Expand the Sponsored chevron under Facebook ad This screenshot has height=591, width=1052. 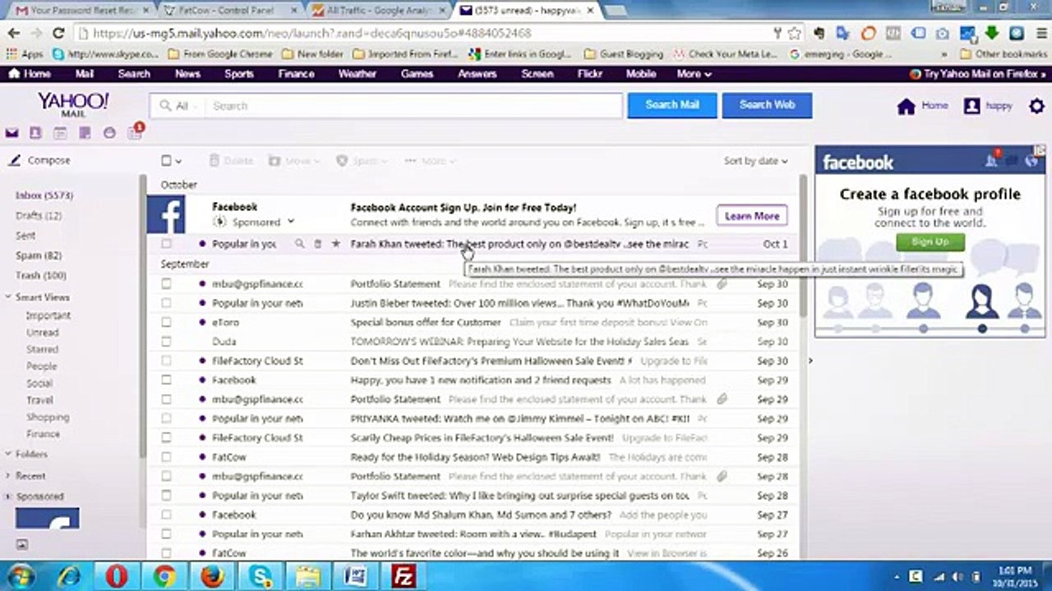tap(291, 222)
